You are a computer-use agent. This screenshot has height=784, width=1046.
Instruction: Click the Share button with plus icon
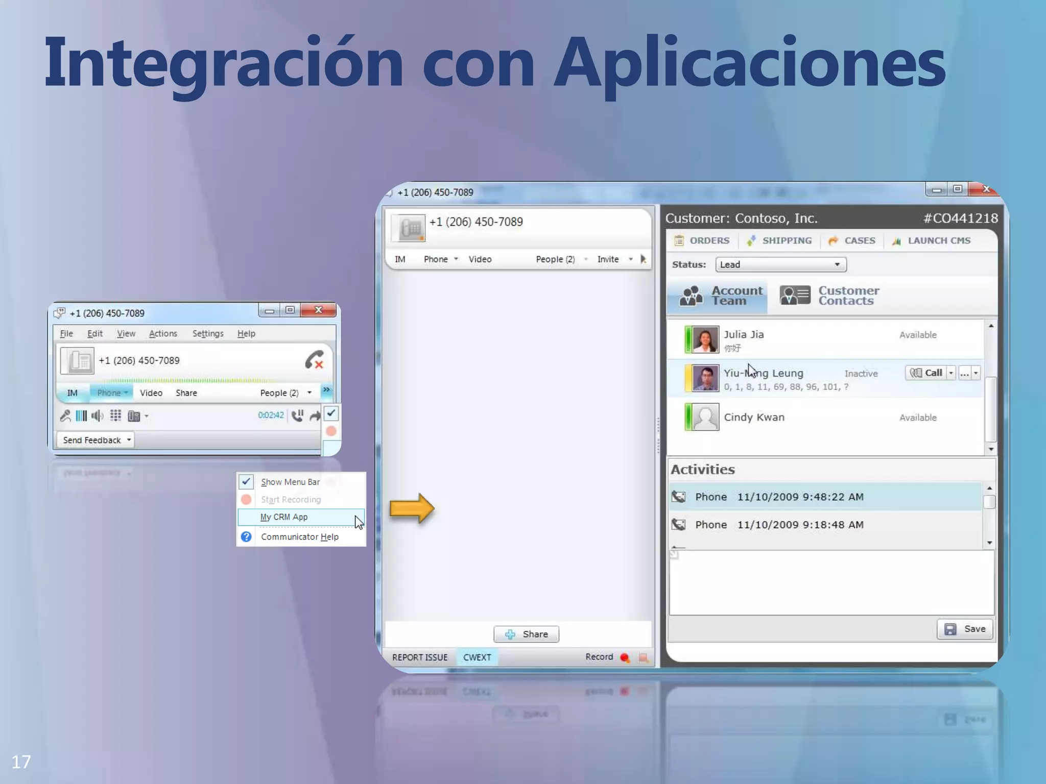coord(526,634)
